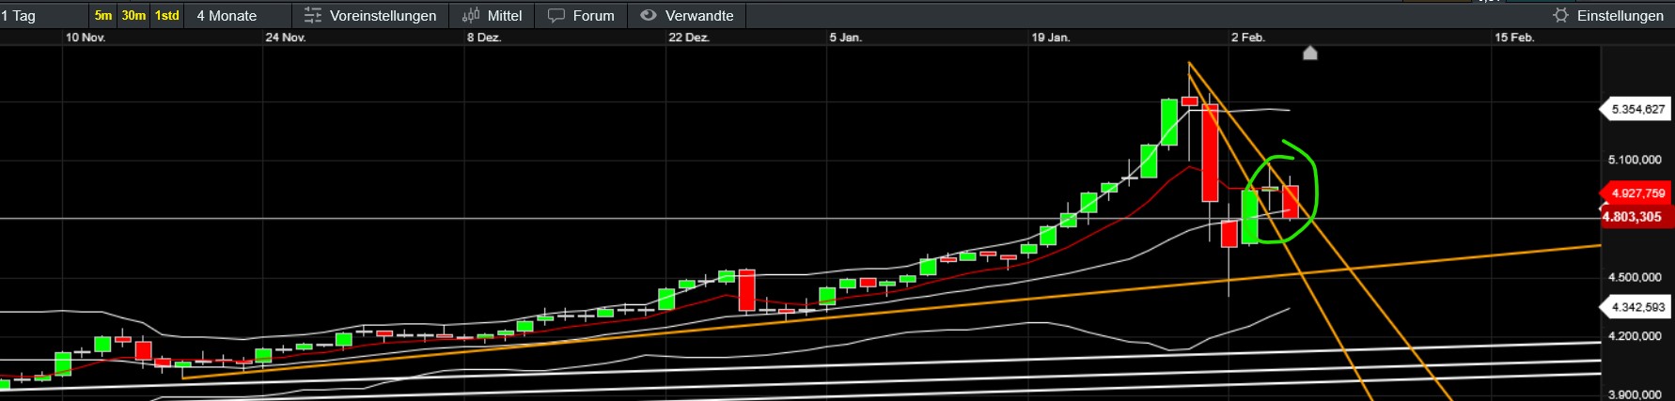Click the white time-axis marker near 2 Feb.
Viewport: 1675px width, 401px height.
point(1310,54)
